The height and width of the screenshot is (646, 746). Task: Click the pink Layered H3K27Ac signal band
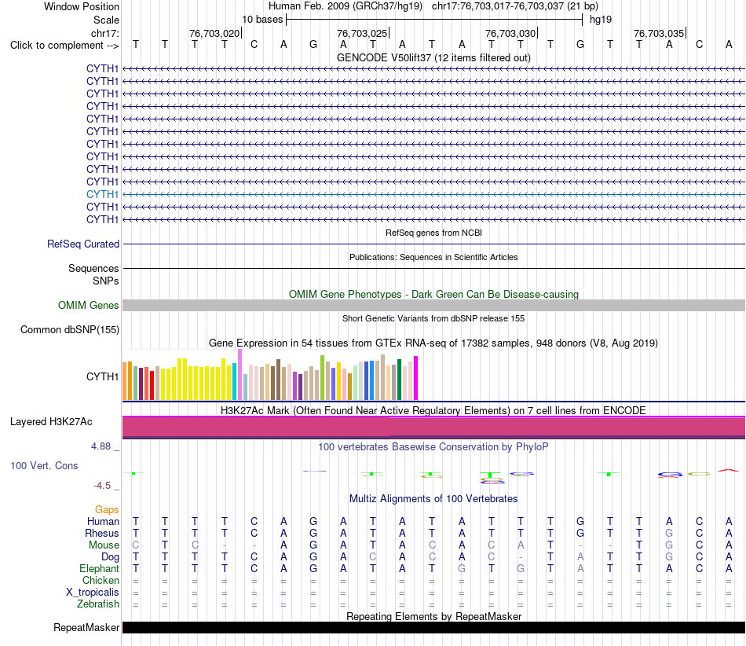pos(433,427)
